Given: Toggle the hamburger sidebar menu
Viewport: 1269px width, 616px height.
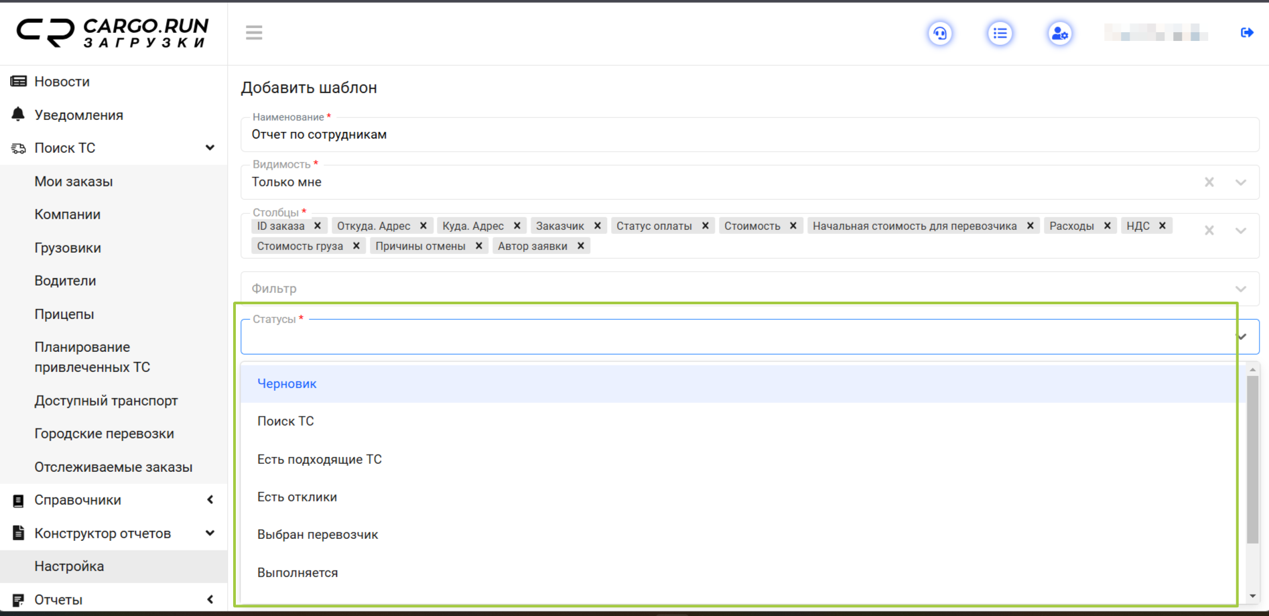Looking at the screenshot, I should (x=254, y=33).
